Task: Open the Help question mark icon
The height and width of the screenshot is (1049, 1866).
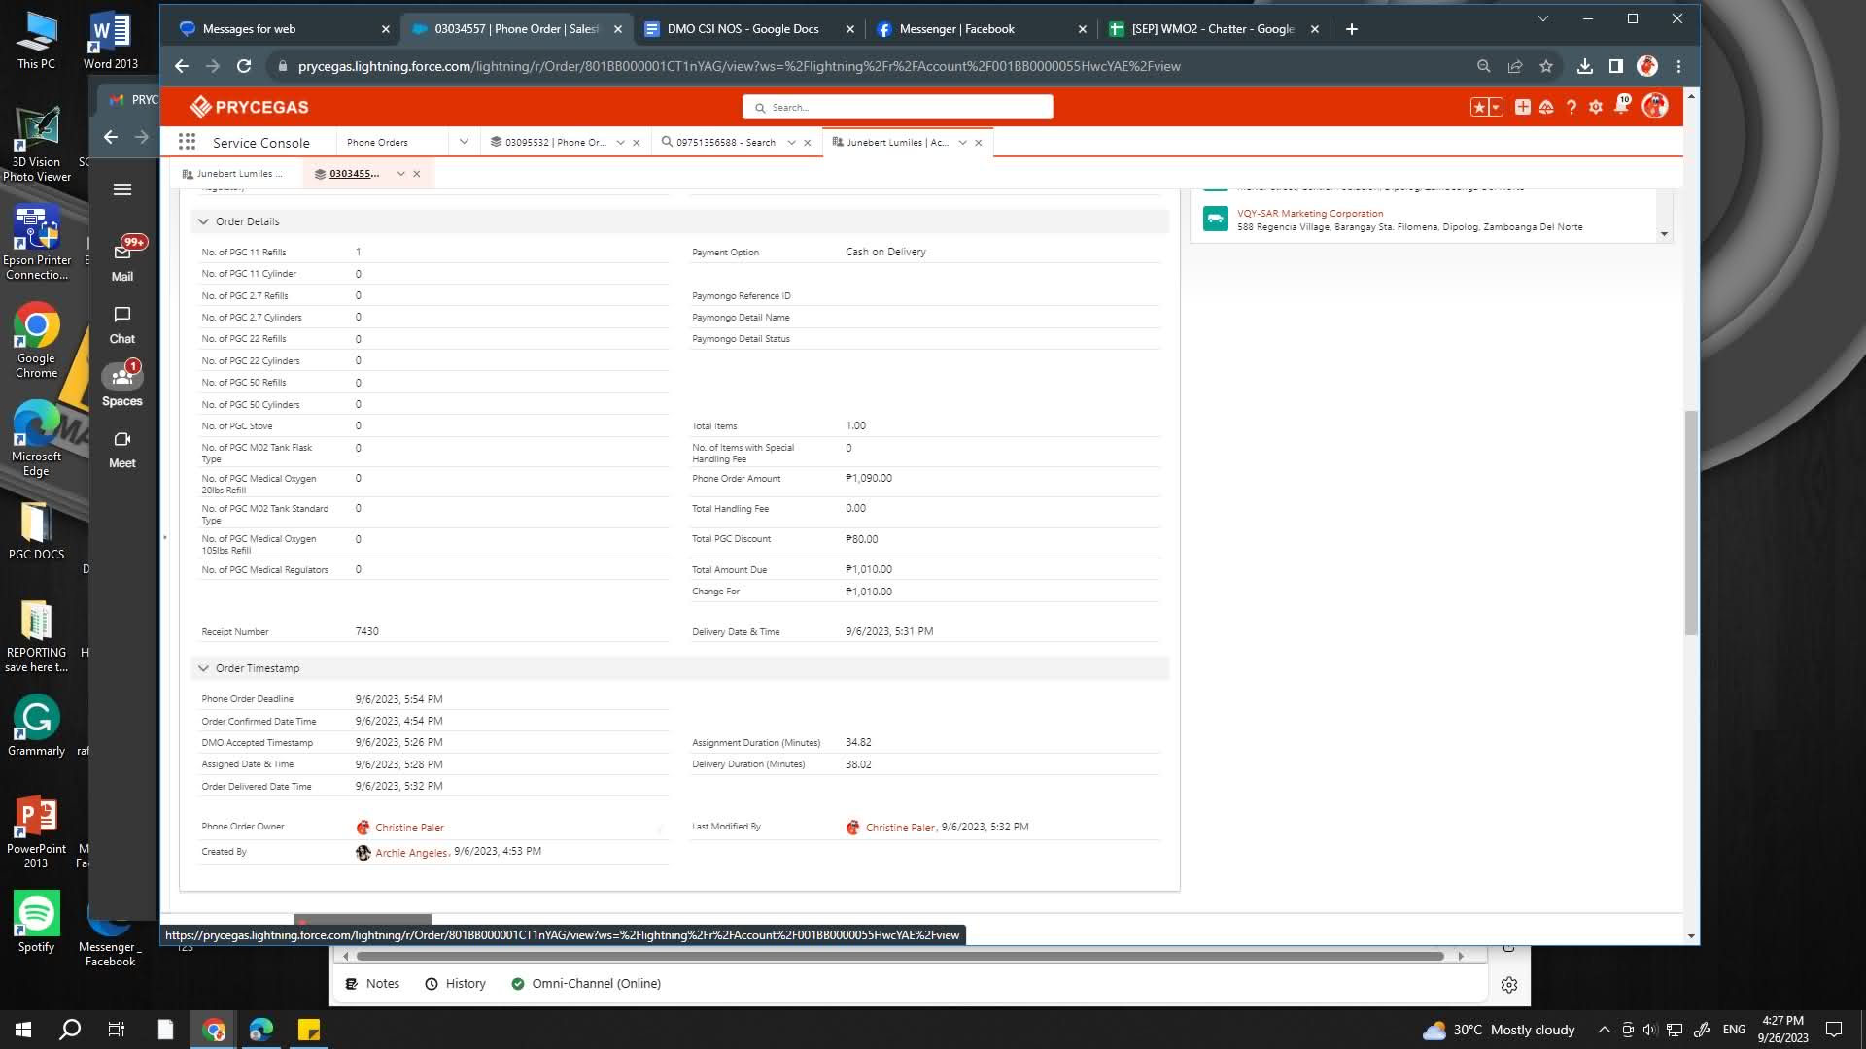Action: pos(1571,107)
